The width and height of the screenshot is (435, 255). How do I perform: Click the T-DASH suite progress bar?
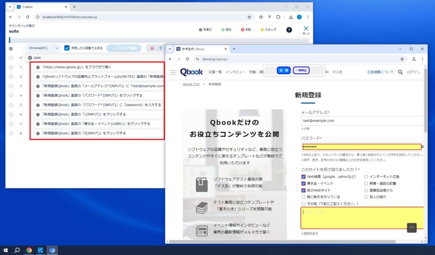tap(159, 40)
